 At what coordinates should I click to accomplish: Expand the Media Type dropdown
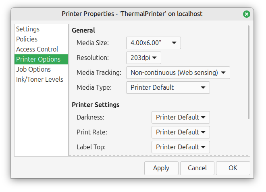168,88
